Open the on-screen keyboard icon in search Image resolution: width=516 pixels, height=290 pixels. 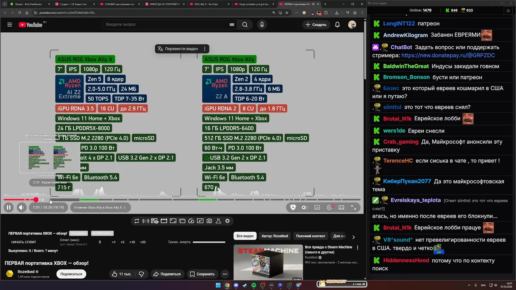[232, 25]
